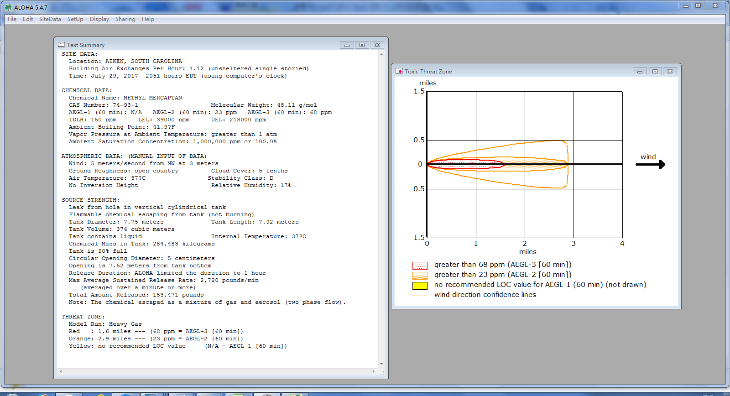
Task: Click the scroll right arrow in Text Summary
Action: tap(374, 372)
